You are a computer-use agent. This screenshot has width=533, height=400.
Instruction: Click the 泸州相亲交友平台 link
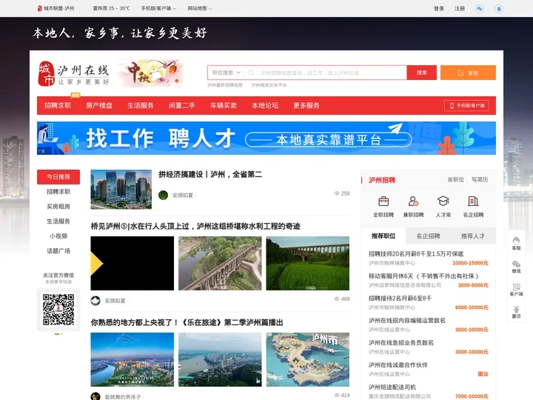click(269, 85)
